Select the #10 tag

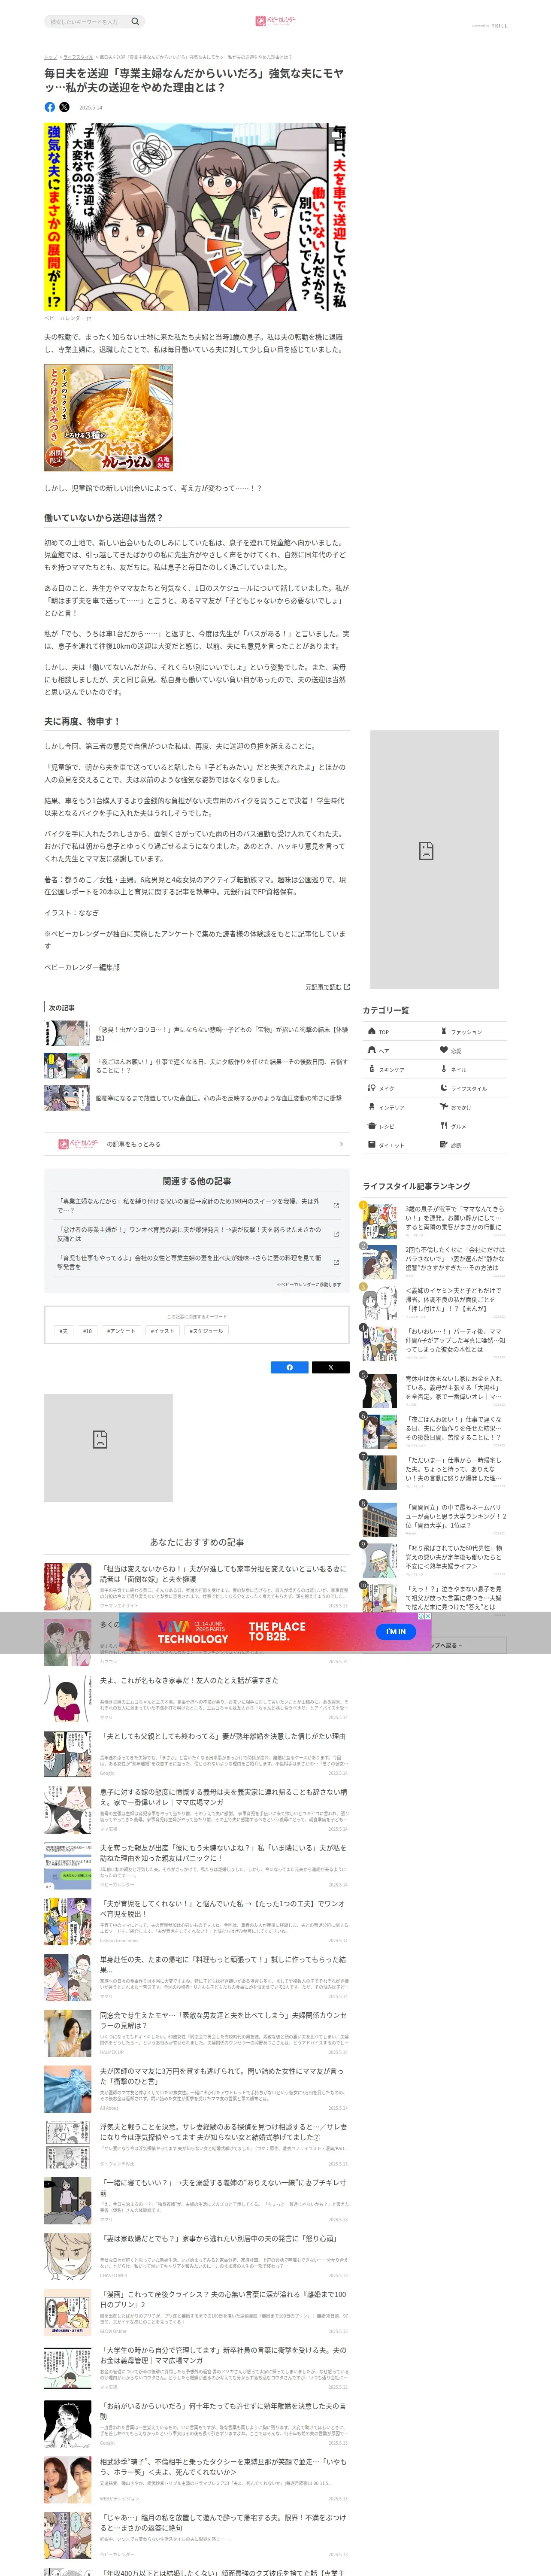coord(88,1331)
